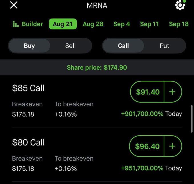This screenshot has width=194, height=184.
Task: Add the $80 Call with plus icon
Action: pos(173,146)
